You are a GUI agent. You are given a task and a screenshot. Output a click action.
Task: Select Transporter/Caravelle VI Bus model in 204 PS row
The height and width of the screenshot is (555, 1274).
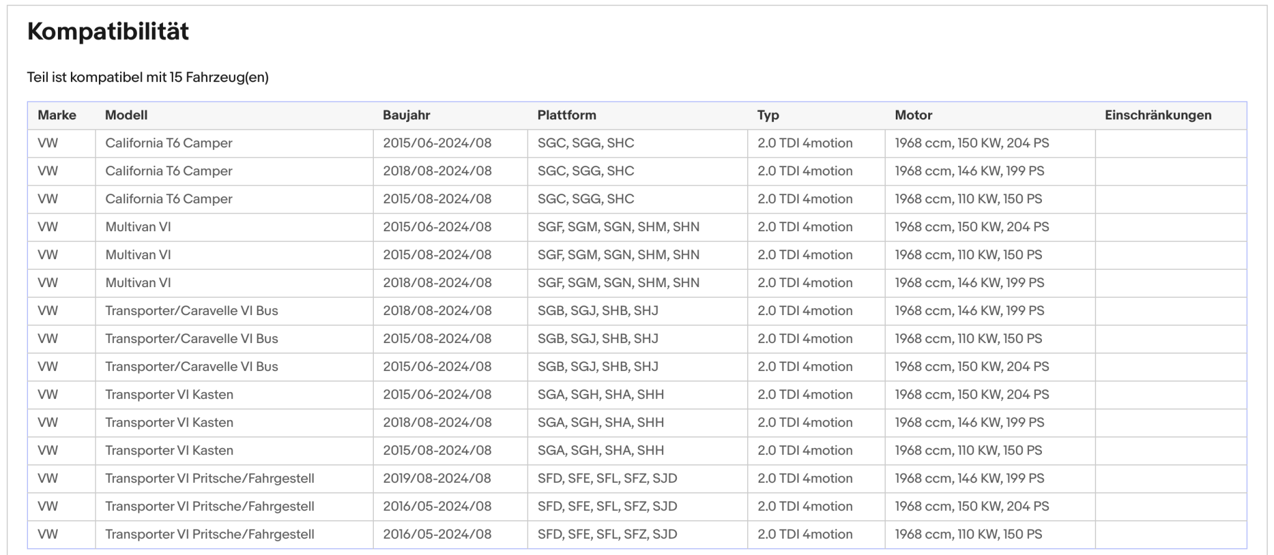[x=192, y=367]
